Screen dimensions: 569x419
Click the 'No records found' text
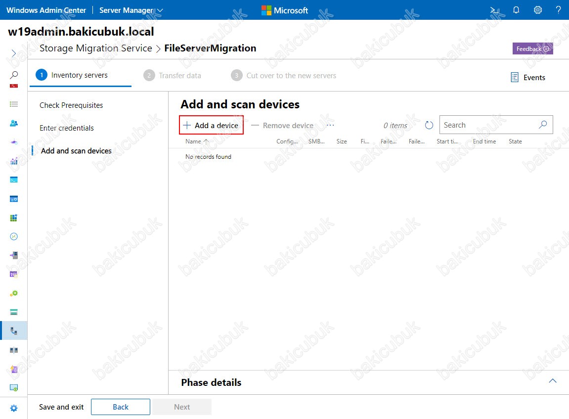tap(208, 157)
